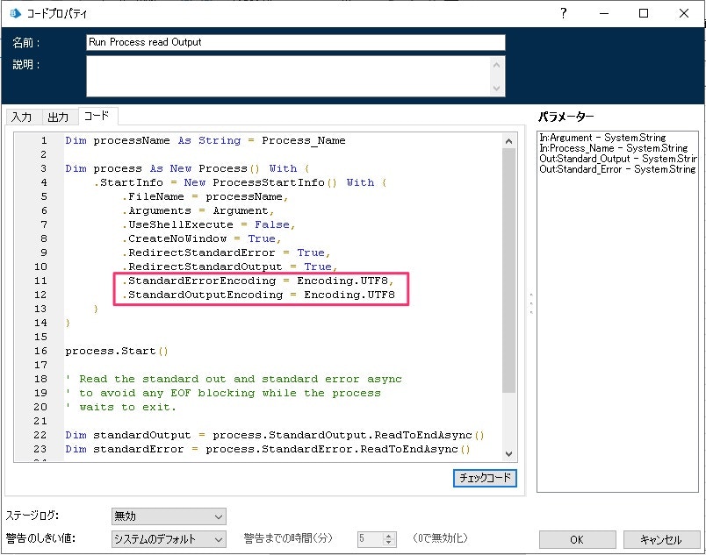Click the キャンセル button

pyautogui.click(x=661, y=539)
